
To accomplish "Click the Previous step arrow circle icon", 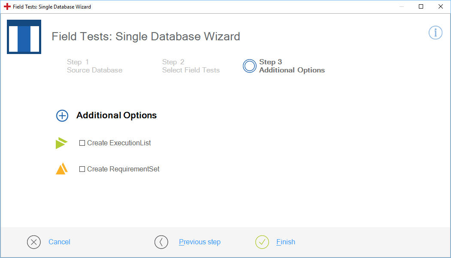I will pyautogui.click(x=161, y=242).
